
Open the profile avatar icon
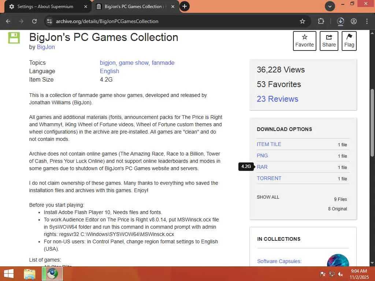tap(354, 21)
